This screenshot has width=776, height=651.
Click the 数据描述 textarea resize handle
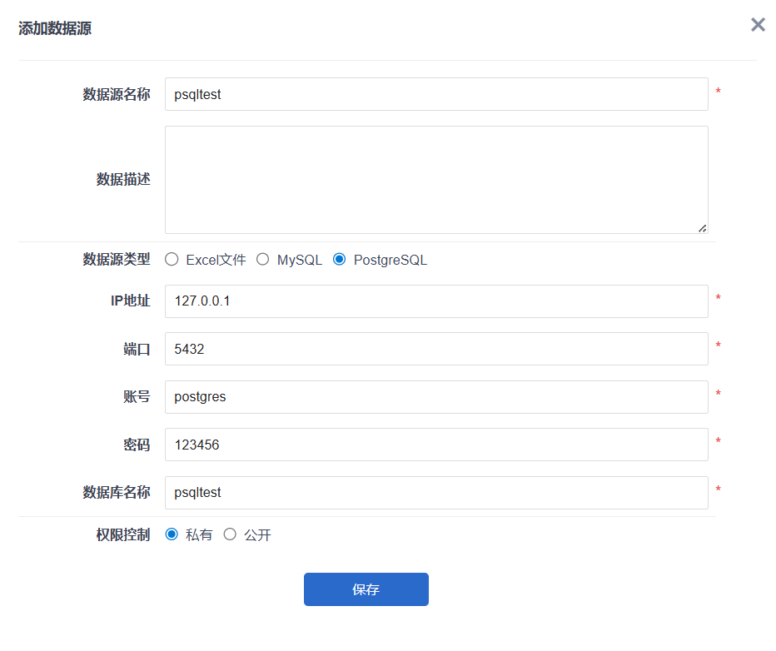coord(702,227)
